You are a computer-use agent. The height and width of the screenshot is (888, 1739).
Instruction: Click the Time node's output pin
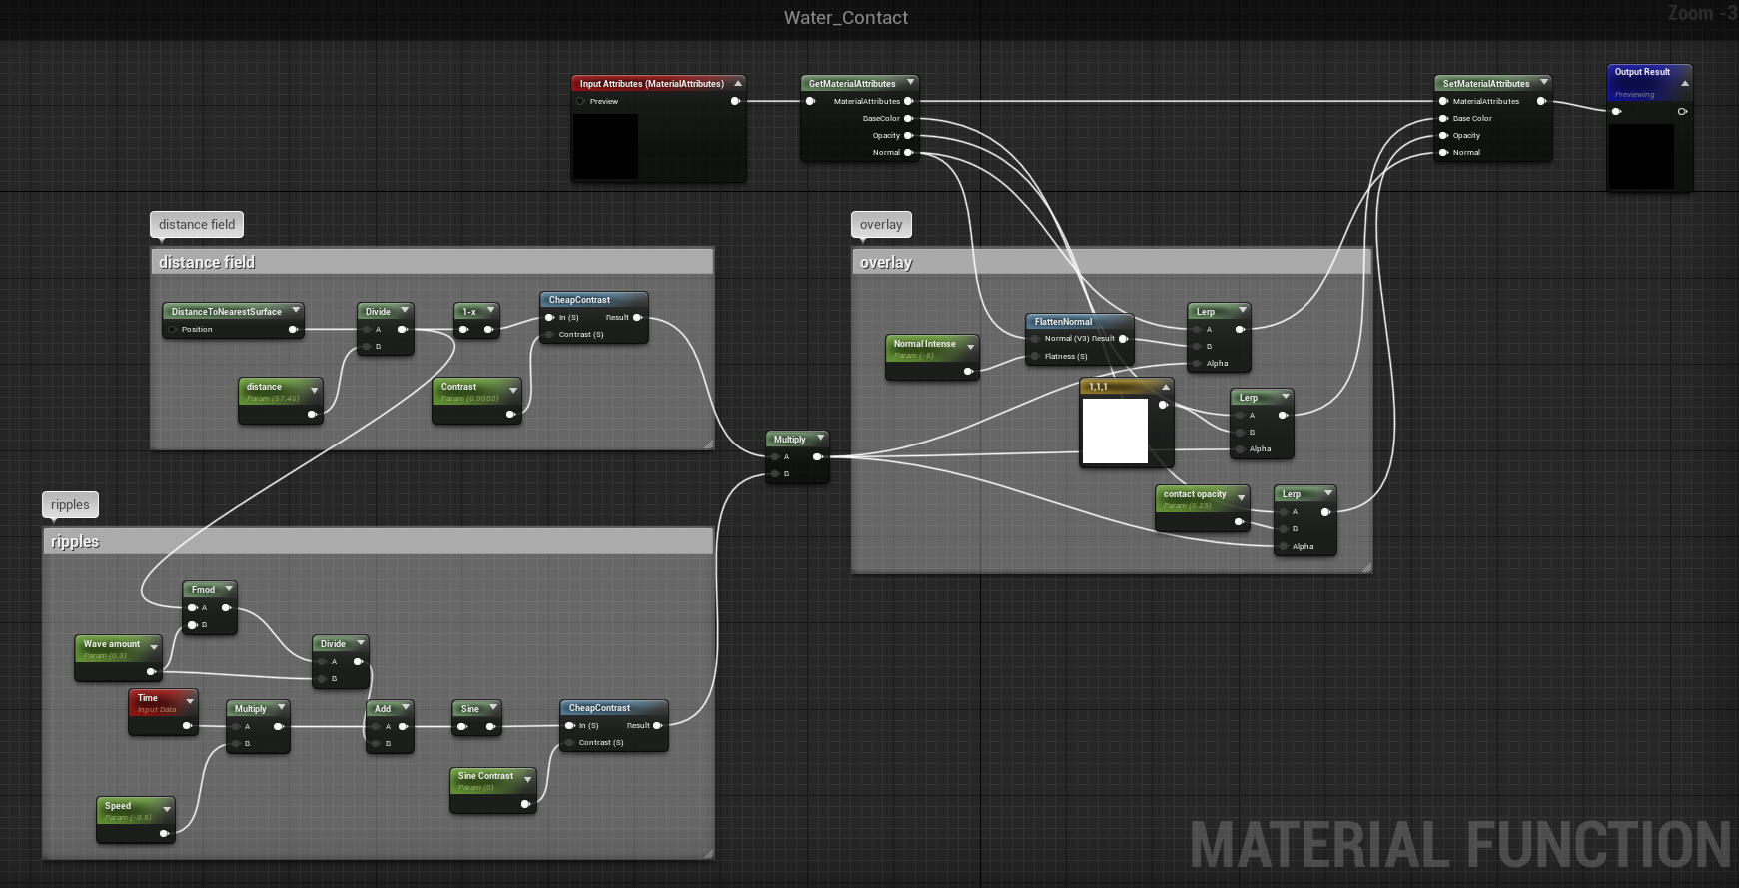187,726
